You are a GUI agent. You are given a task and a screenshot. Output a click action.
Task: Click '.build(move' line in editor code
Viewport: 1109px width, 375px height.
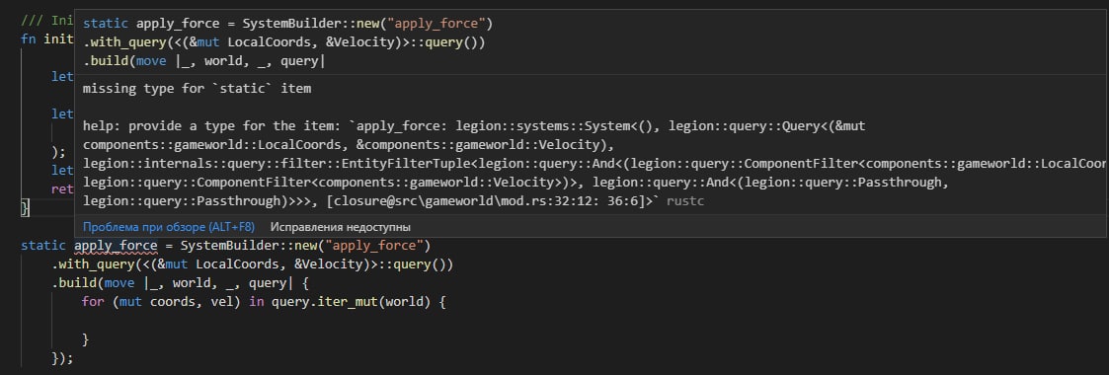(180, 283)
